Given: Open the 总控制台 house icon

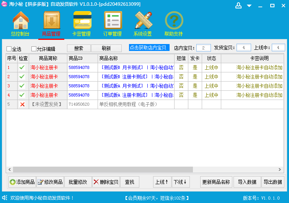Looking at the screenshot, I should [21, 20].
